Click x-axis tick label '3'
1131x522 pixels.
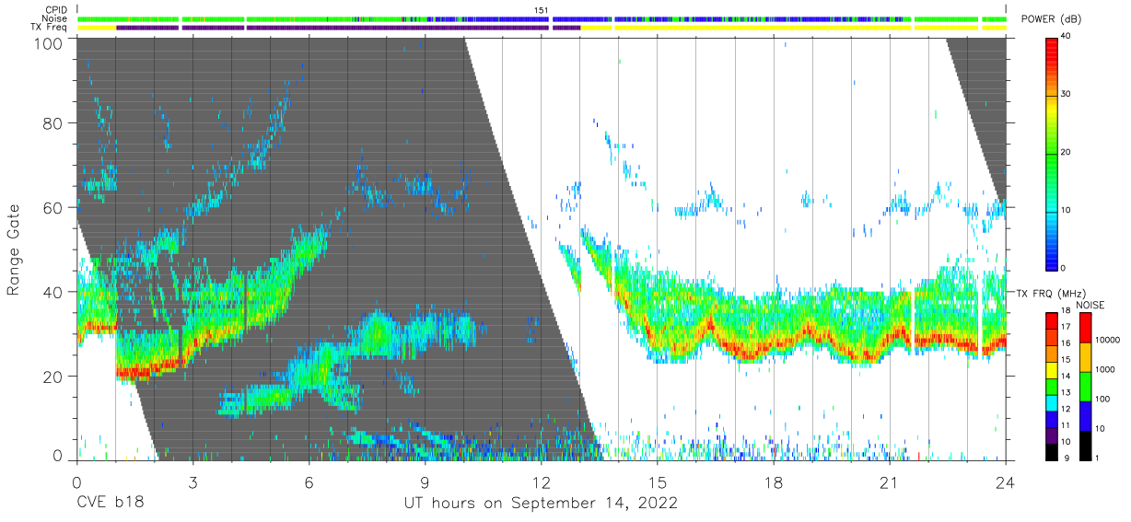coord(192,482)
